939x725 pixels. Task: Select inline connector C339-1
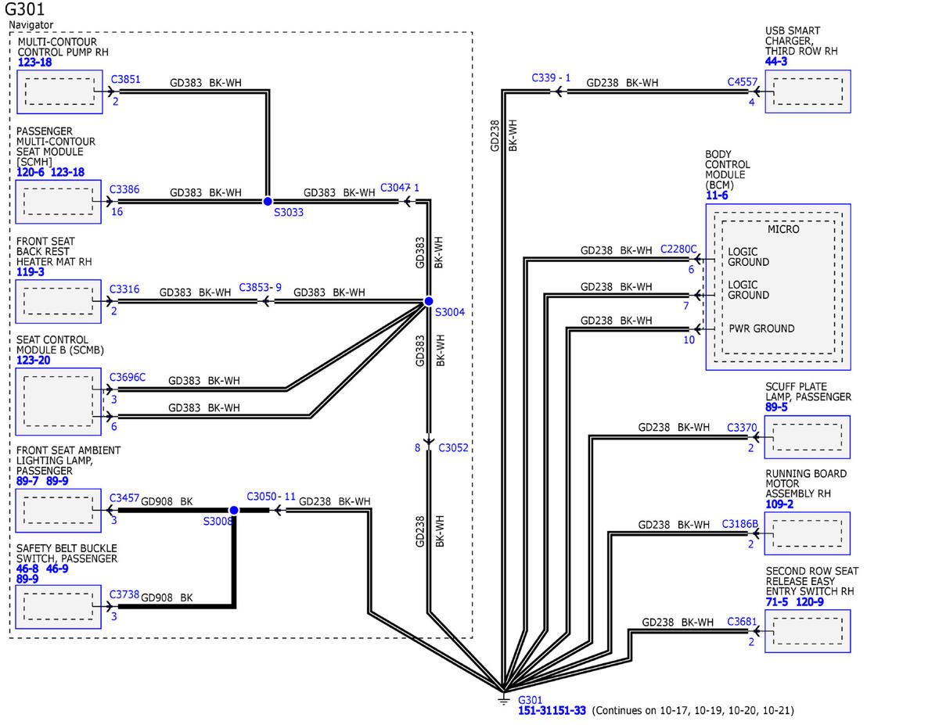pyautogui.click(x=551, y=77)
